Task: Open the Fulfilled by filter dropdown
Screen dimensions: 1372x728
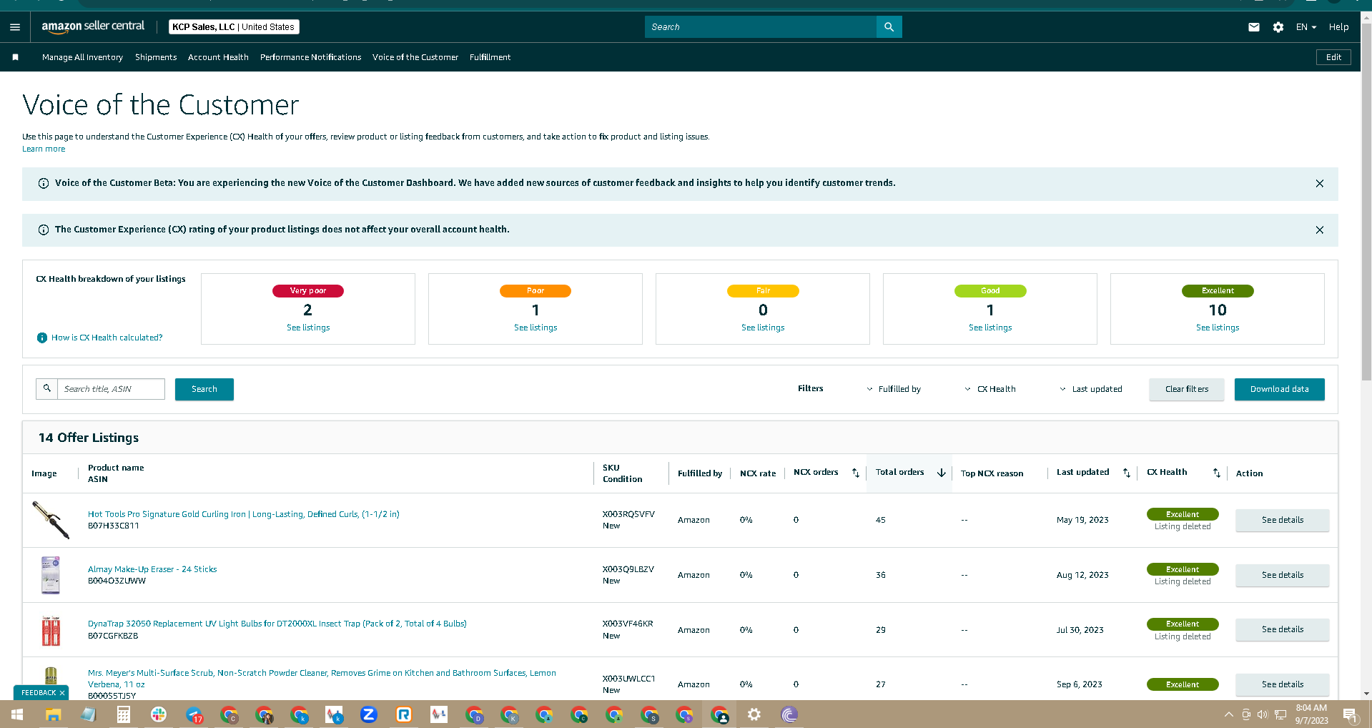Action: (894, 389)
